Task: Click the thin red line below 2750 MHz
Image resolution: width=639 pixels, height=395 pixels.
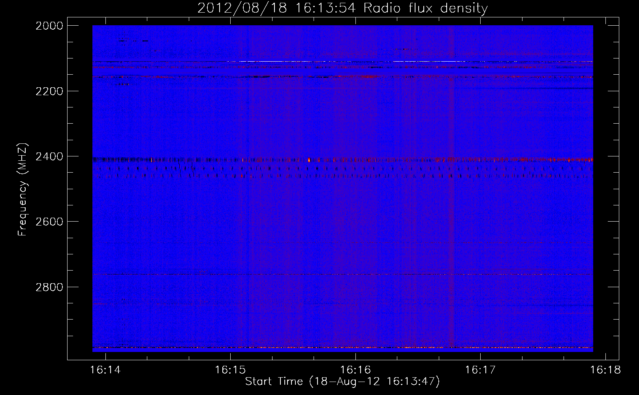Action: (343, 274)
